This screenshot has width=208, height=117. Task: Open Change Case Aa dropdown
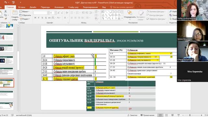point(58,18)
